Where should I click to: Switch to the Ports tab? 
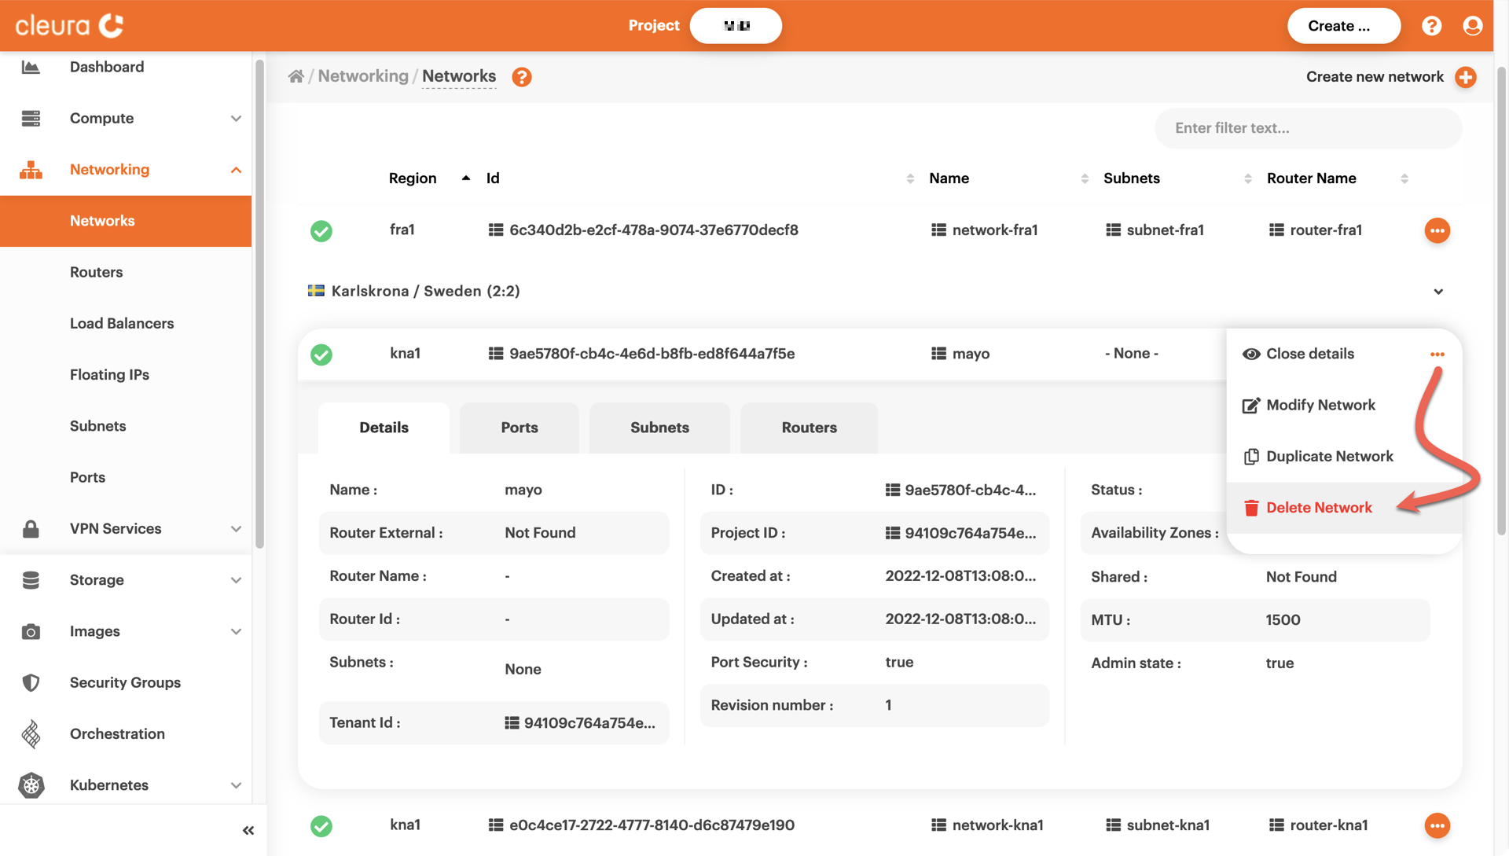[520, 428]
